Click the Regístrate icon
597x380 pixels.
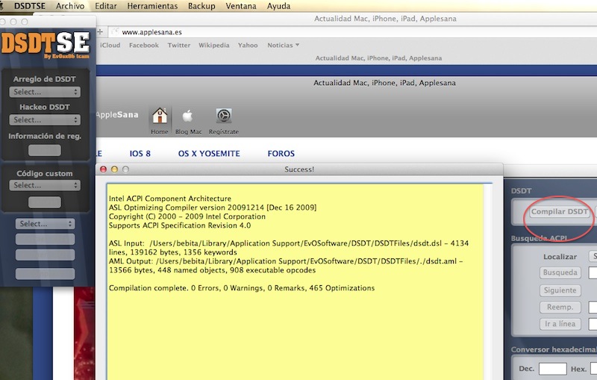pyautogui.click(x=224, y=116)
